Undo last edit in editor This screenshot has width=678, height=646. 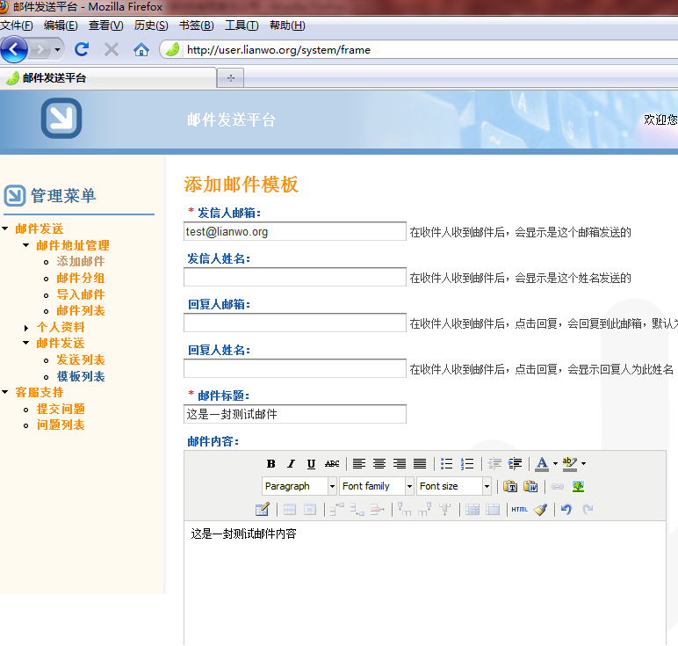(566, 509)
